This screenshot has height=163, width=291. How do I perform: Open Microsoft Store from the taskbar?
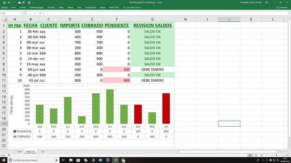pyautogui.click(x=78, y=160)
